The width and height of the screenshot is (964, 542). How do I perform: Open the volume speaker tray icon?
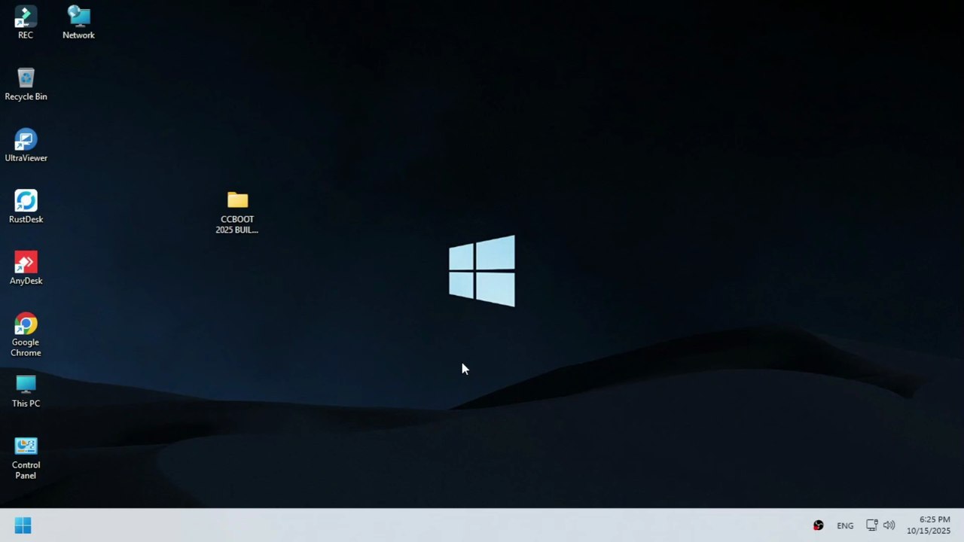click(x=889, y=525)
